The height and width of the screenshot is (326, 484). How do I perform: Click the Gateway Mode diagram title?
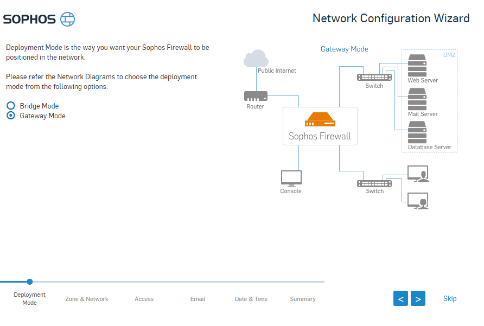[x=344, y=49]
